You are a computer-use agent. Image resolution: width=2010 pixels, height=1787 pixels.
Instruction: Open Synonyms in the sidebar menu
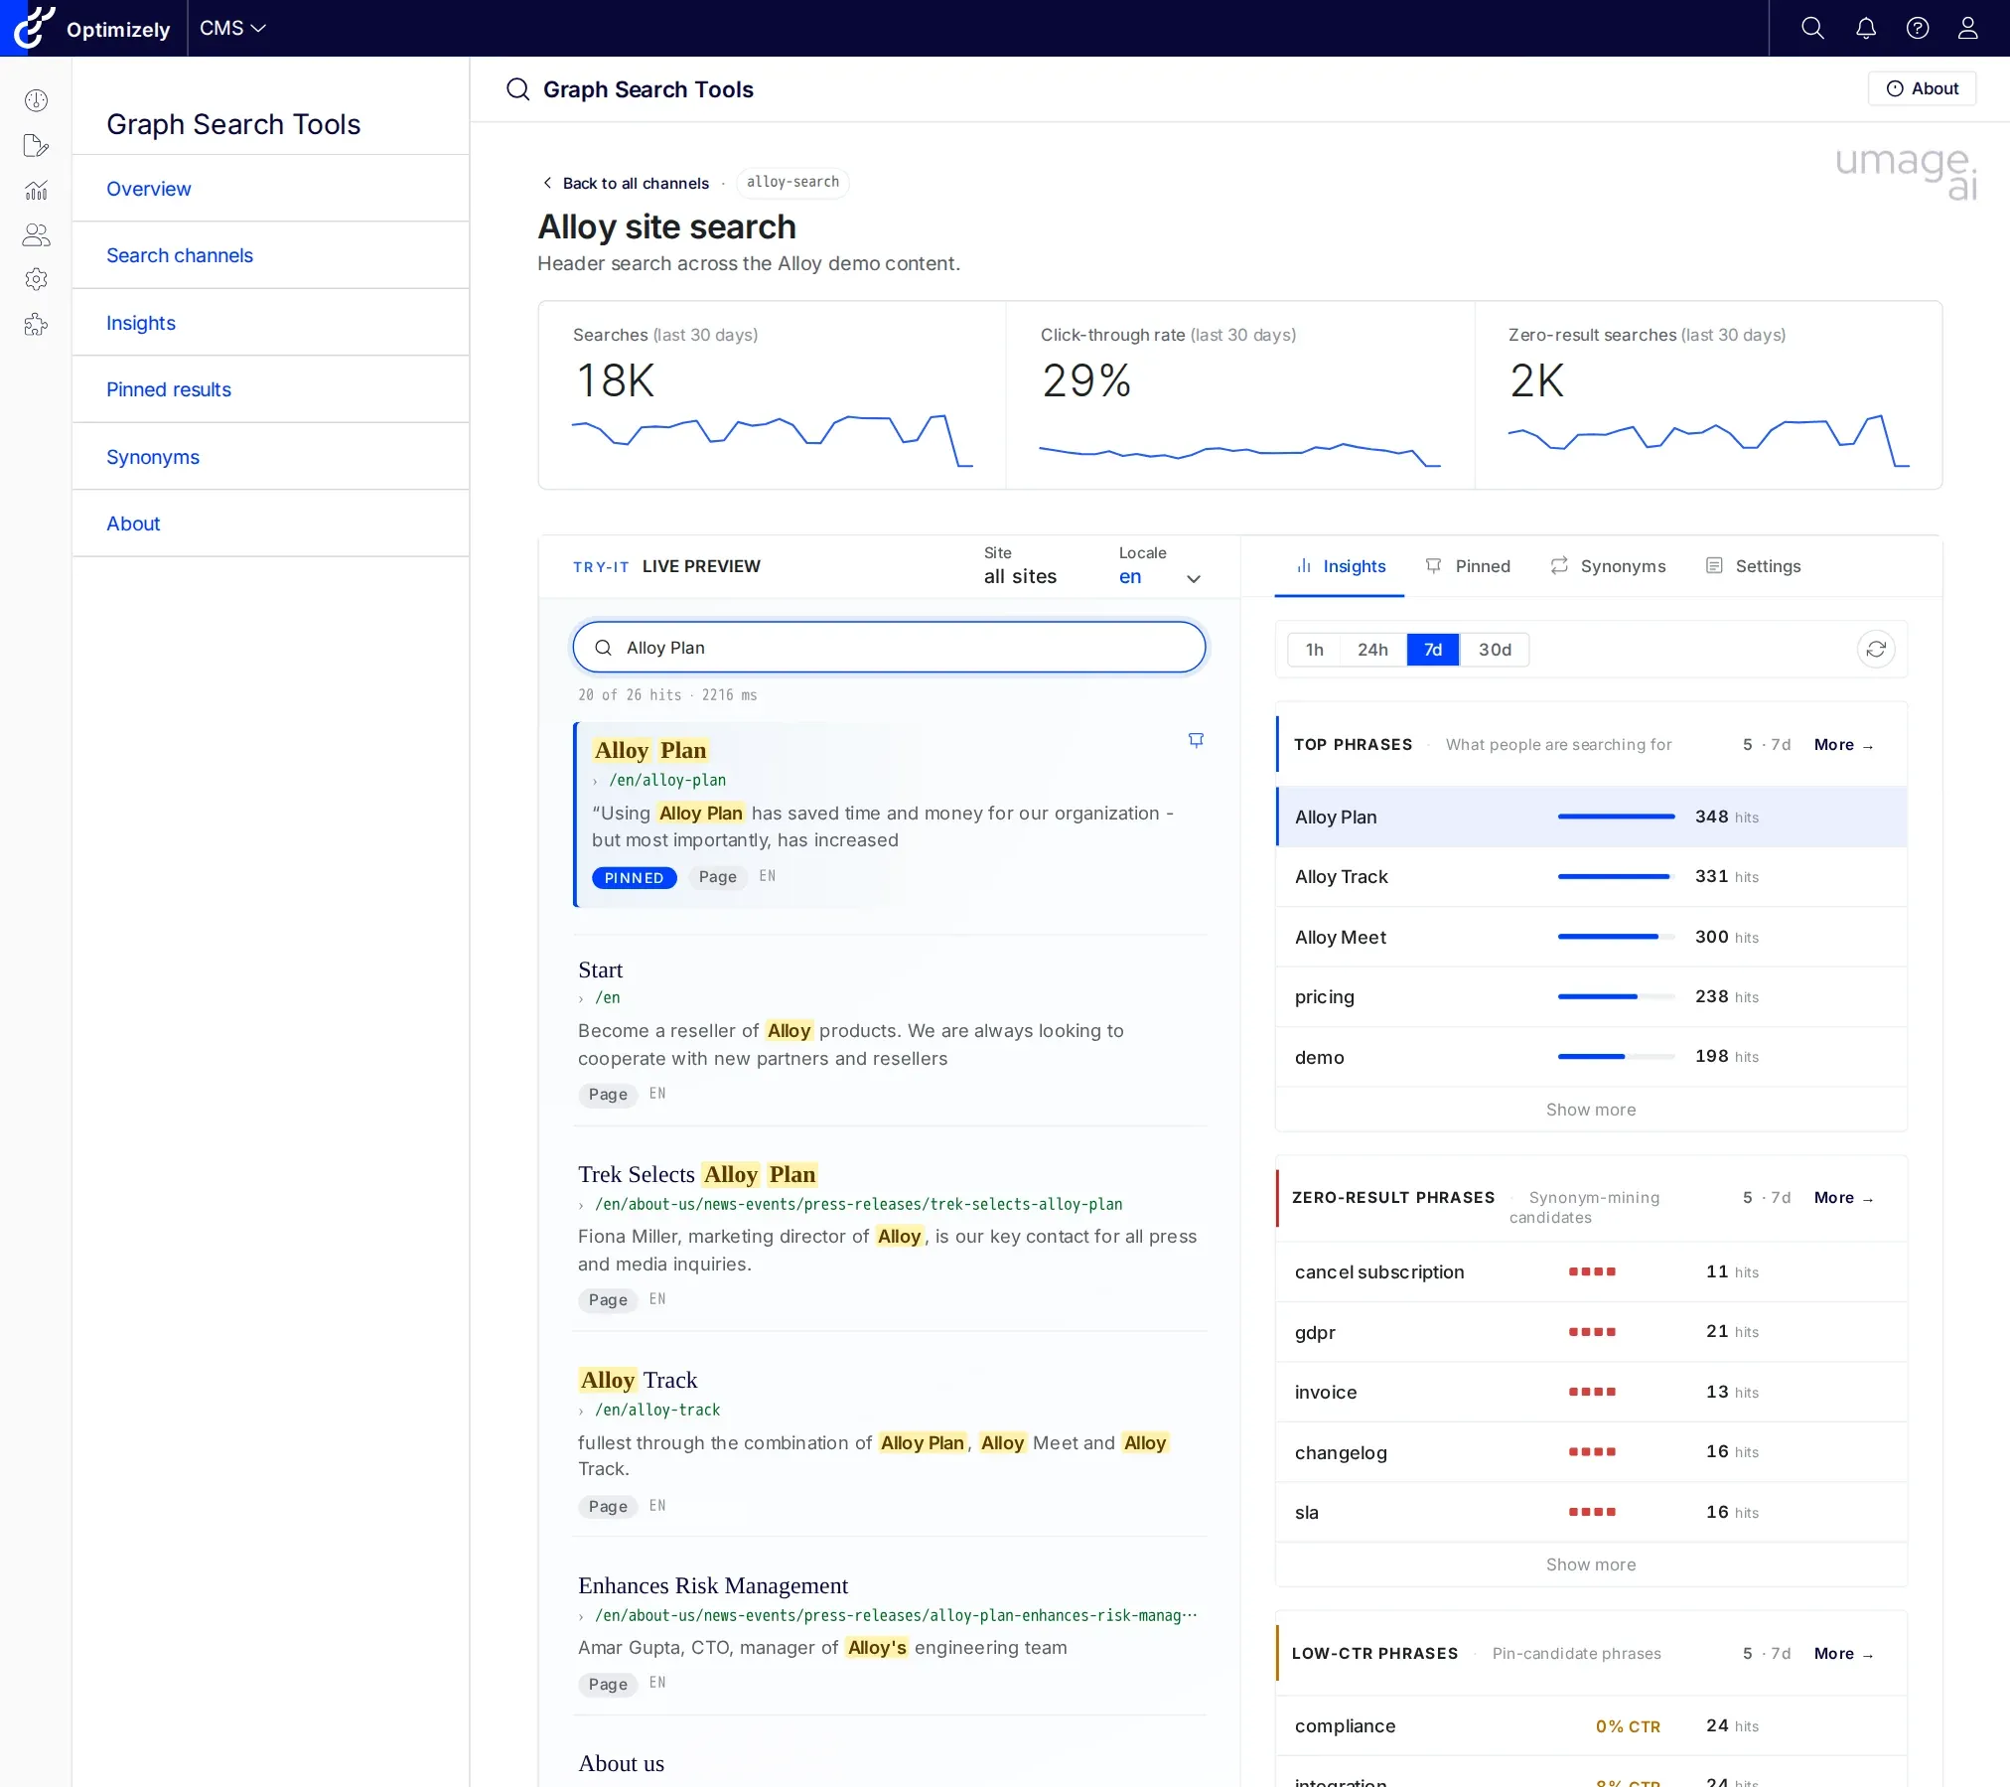270,457
